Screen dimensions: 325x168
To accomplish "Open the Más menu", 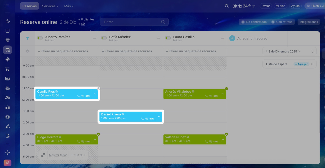I will [x=69, y=6].
